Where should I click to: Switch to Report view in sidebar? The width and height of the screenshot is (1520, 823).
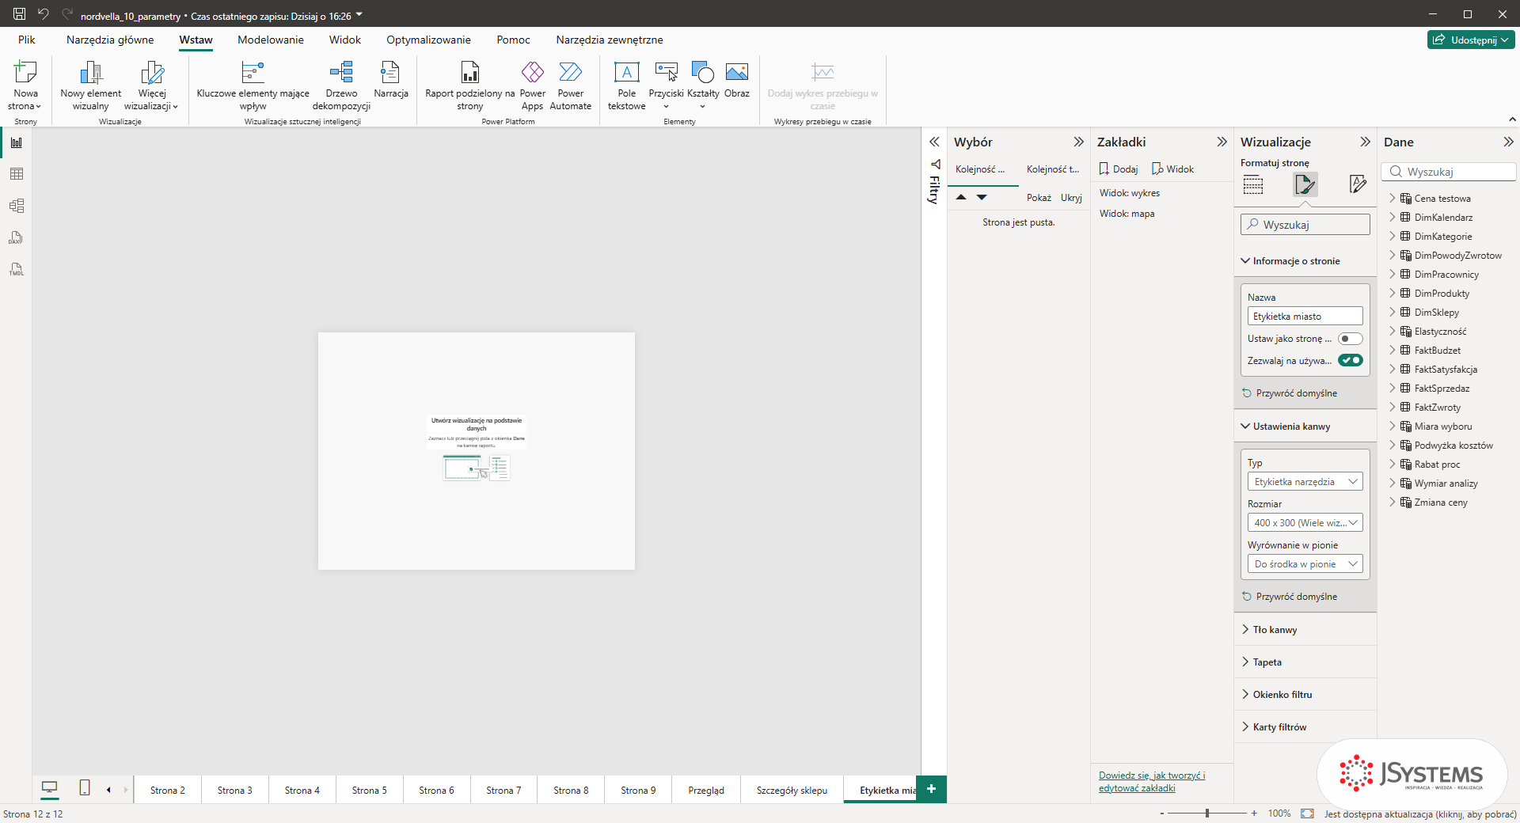pos(16,142)
